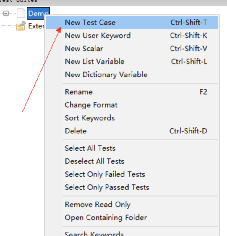The width and height of the screenshot is (227, 236).
Task: Open Containing Folder from menu
Action: [x=132, y=218]
